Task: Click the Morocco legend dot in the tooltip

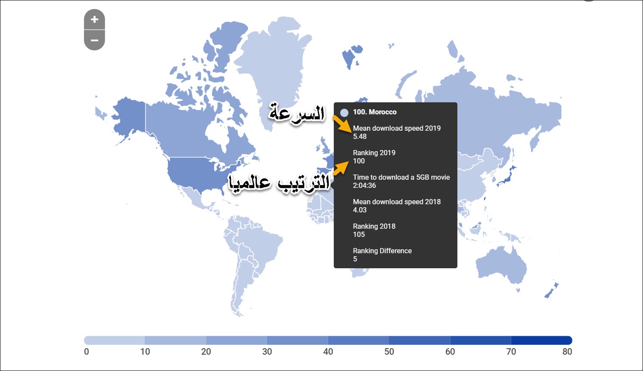Action: click(x=344, y=113)
